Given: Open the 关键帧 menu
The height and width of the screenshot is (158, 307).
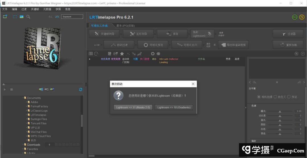Looking at the screenshot, I should click(x=35, y=9).
